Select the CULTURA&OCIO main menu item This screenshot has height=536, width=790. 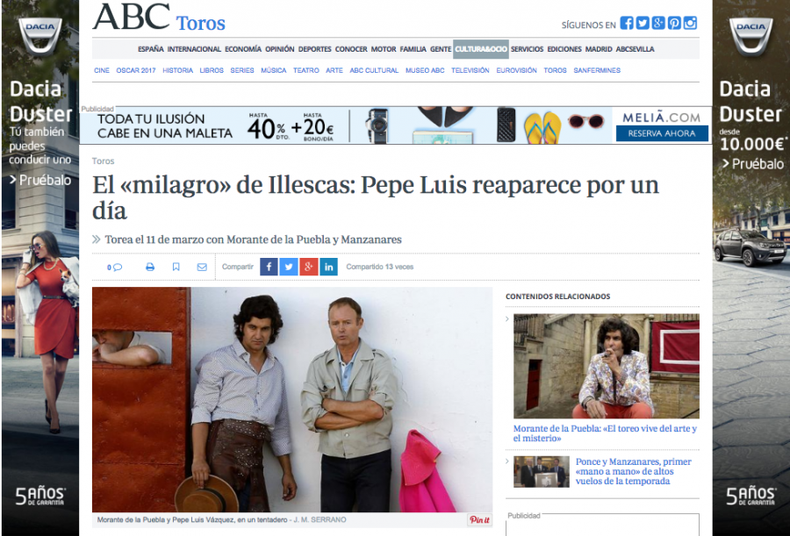pyautogui.click(x=481, y=49)
